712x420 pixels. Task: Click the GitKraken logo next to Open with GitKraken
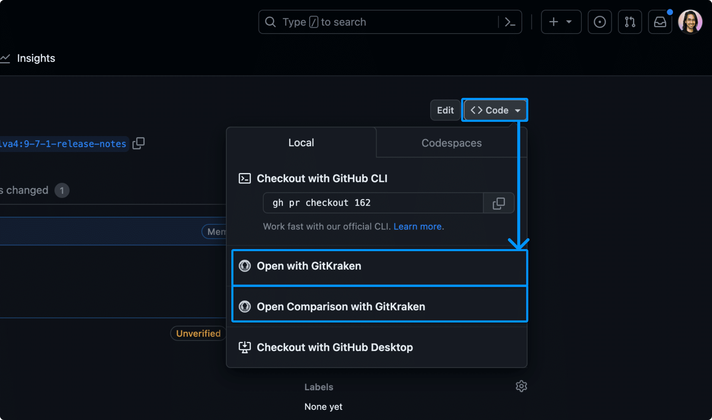tap(244, 266)
